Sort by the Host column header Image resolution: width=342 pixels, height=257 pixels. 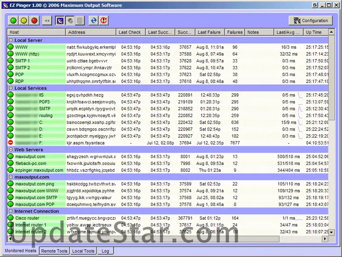pyautogui.click(x=36, y=32)
